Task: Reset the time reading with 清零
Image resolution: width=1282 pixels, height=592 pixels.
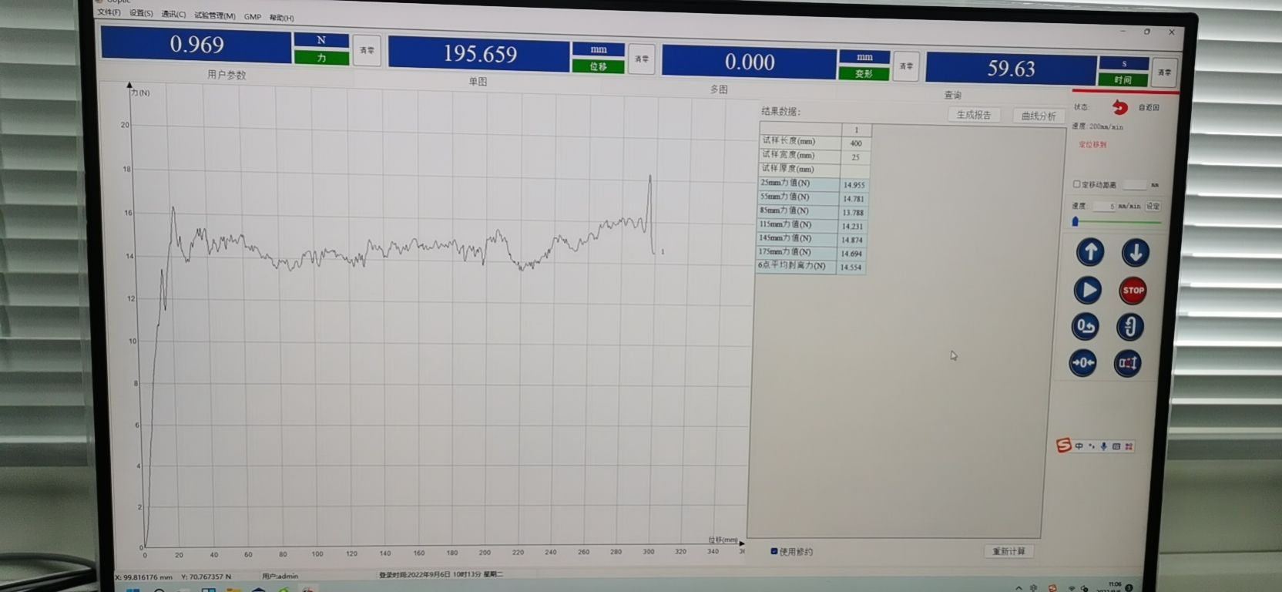Action: [1165, 72]
